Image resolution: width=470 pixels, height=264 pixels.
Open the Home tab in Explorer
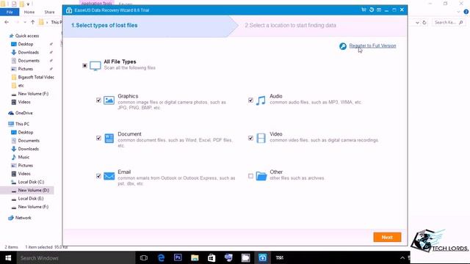pyautogui.click(x=29, y=12)
